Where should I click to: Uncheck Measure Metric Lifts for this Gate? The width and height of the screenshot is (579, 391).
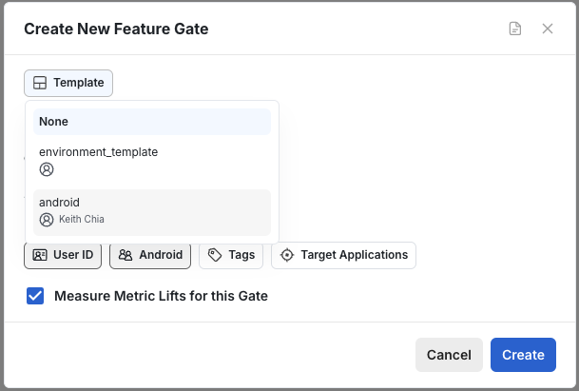(35, 296)
